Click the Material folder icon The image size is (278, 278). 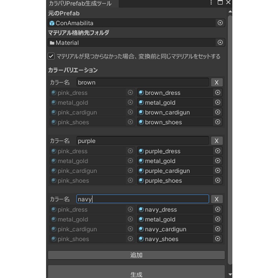tap(52, 43)
